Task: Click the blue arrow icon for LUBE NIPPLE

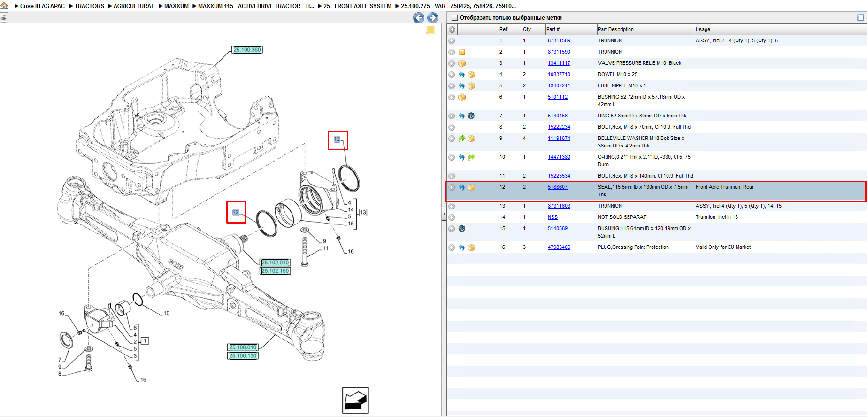Action: coord(462,86)
